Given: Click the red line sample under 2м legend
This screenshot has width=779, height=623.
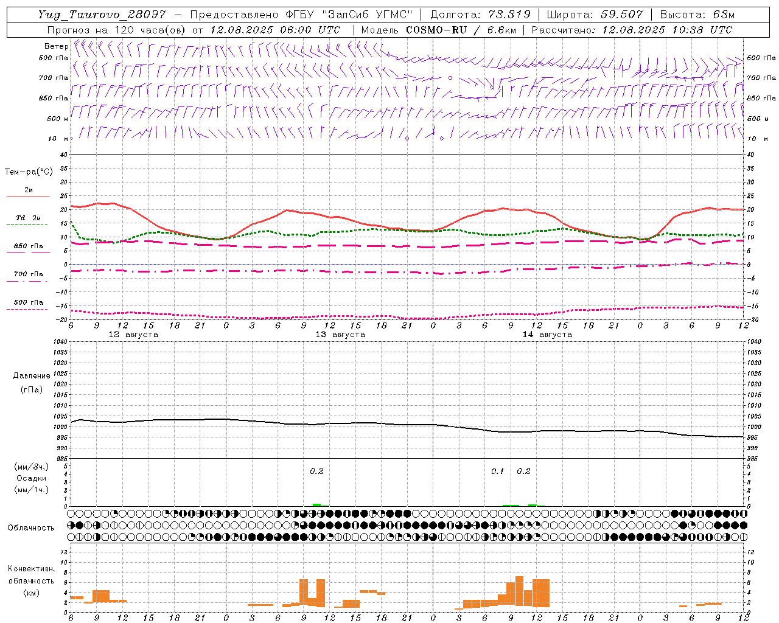Looking at the screenshot, I should click(28, 197).
